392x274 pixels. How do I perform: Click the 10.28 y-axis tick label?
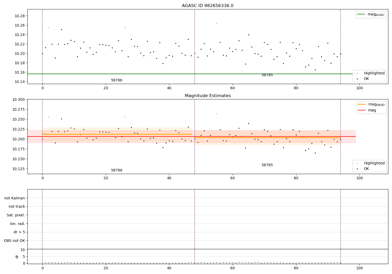(x=20, y=16)
